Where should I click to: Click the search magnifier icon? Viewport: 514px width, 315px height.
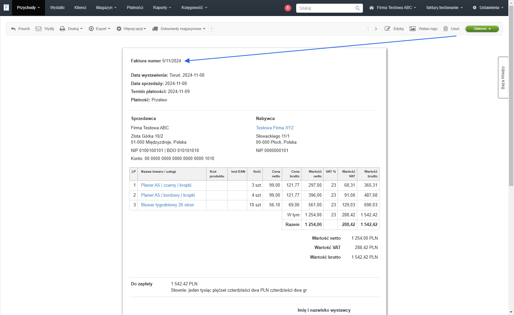point(358,8)
